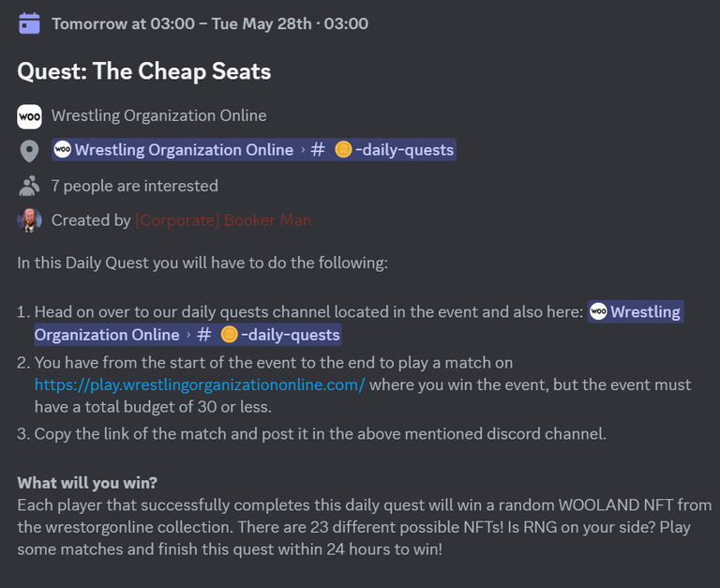Click the 7 people are interested text

tap(135, 186)
